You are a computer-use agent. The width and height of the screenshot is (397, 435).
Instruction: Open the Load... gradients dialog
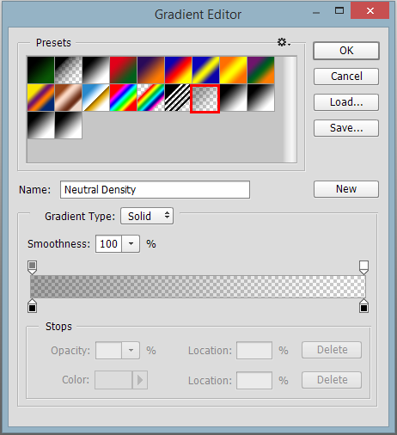click(x=346, y=102)
